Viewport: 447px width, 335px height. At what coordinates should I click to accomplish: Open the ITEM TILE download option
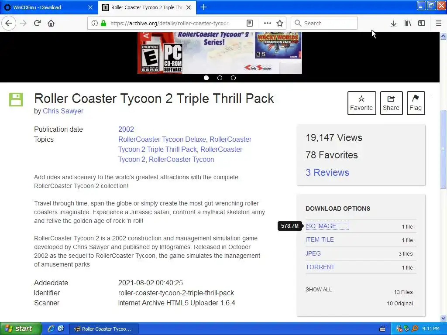tap(320, 239)
